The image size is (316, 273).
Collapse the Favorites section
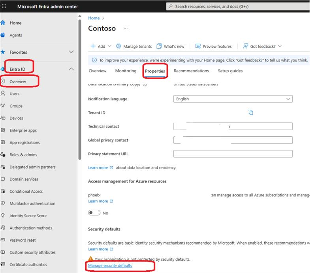point(71,52)
